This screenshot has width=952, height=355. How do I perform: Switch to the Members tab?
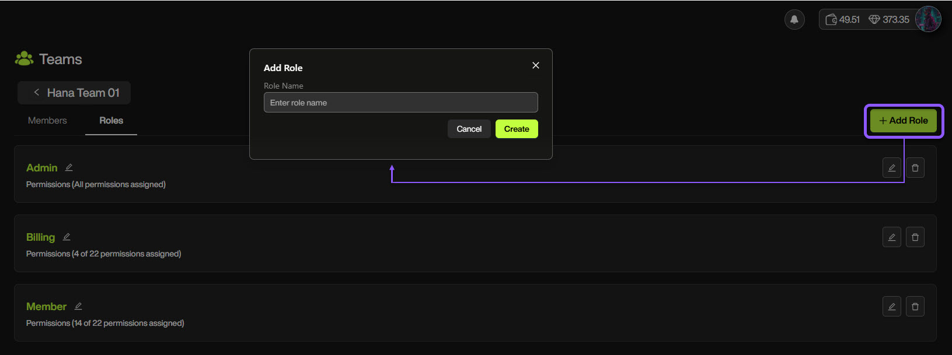pyautogui.click(x=47, y=121)
